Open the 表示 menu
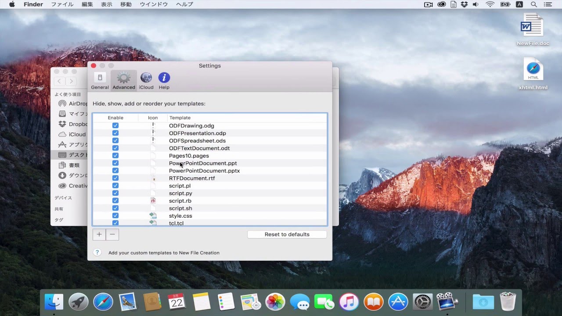Viewport: 562px width, 316px height. point(107,4)
